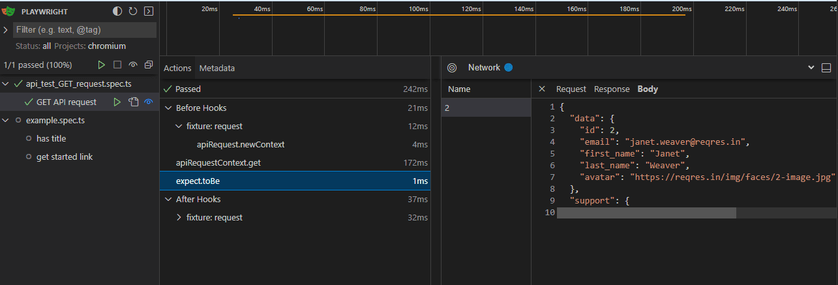
Task: Open the Request details tab
Action: 571,89
